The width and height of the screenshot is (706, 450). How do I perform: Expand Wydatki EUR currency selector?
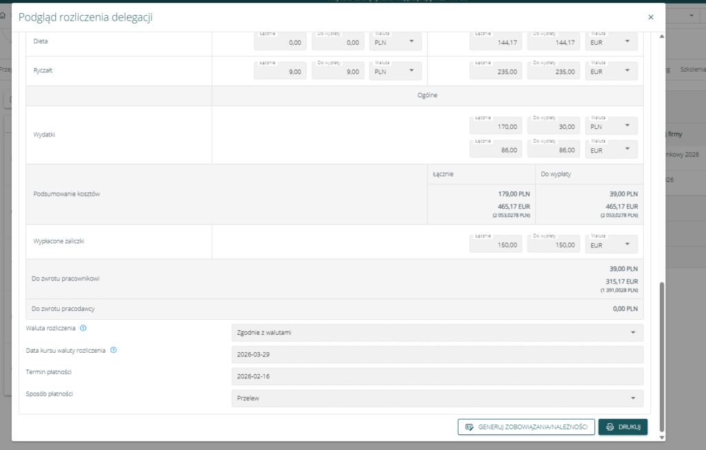tap(611, 149)
